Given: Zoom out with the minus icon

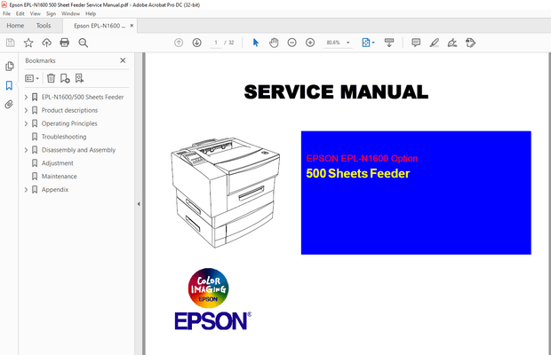Looking at the screenshot, I should 292,43.
